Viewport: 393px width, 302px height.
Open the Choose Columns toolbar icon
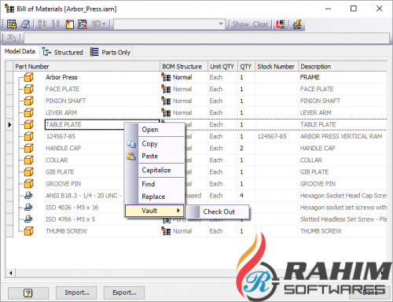83,24
